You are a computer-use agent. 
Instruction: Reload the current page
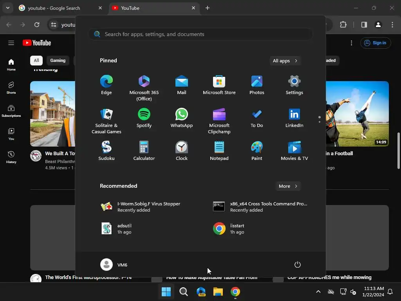click(37, 25)
